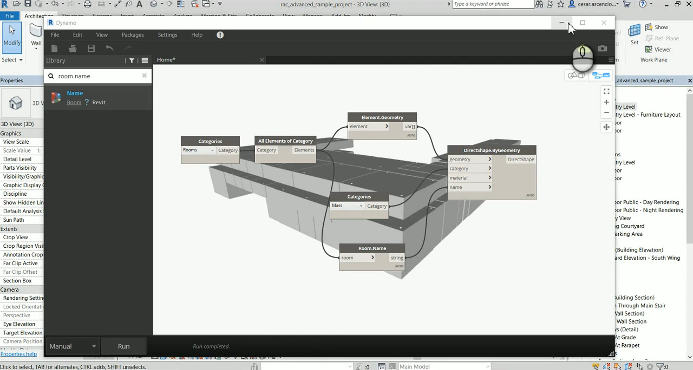Export the workspace as an image
The height and width of the screenshot is (370, 693).
pyautogui.click(x=602, y=48)
